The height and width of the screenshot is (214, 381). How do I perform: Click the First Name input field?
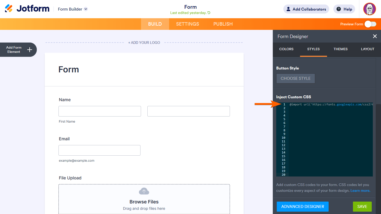click(x=99, y=111)
